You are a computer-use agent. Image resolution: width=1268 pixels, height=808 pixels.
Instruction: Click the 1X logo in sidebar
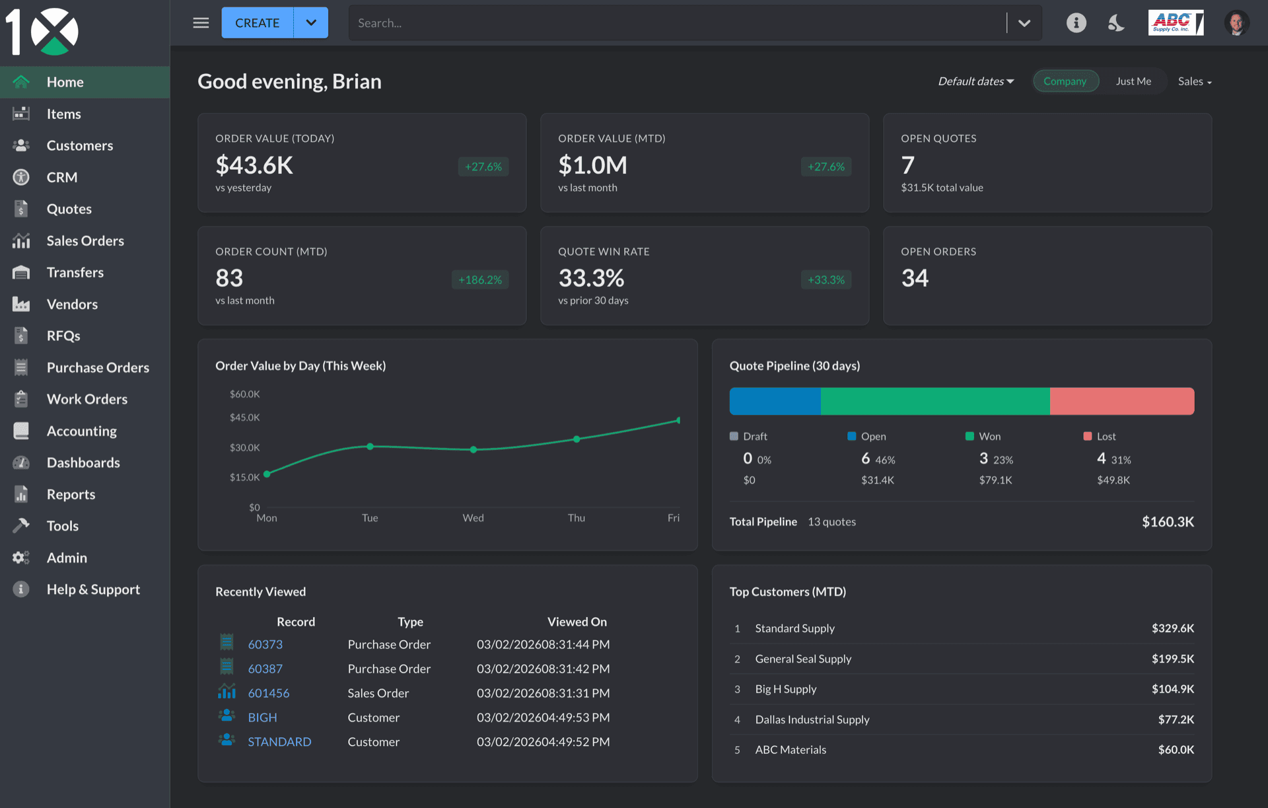coord(42,31)
